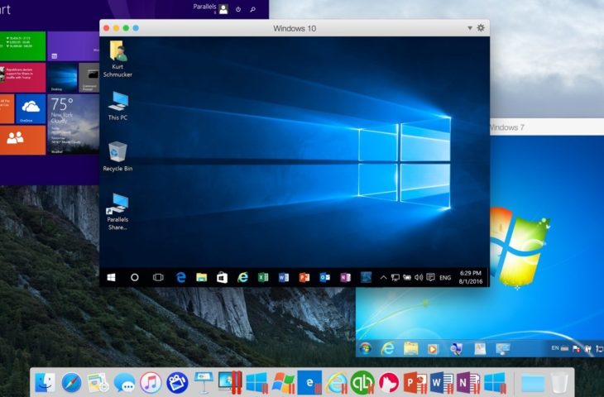Open QuickBooks from the Mac dock
This screenshot has width=604, height=397.
click(362, 383)
